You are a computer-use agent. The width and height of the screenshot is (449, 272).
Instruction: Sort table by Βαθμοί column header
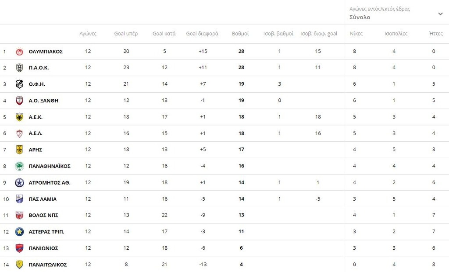[240, 34]
